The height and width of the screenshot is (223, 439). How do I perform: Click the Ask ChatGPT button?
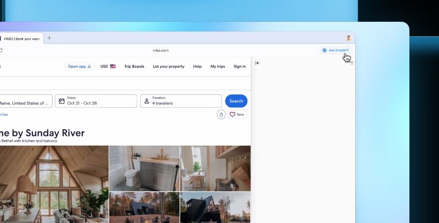click(x=335, y=50)
